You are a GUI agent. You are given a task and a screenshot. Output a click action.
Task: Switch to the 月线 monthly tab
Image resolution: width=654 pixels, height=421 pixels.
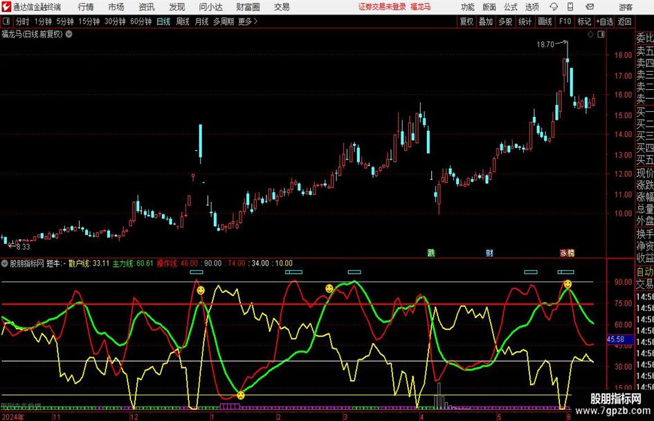[x=202, y=21]
